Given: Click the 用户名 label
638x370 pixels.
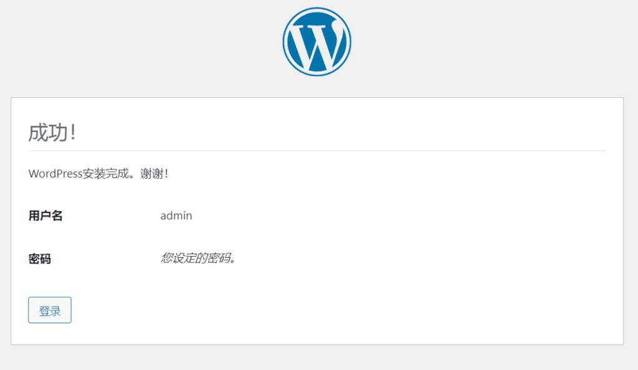Looking at the screenshot, I should 45,216.
